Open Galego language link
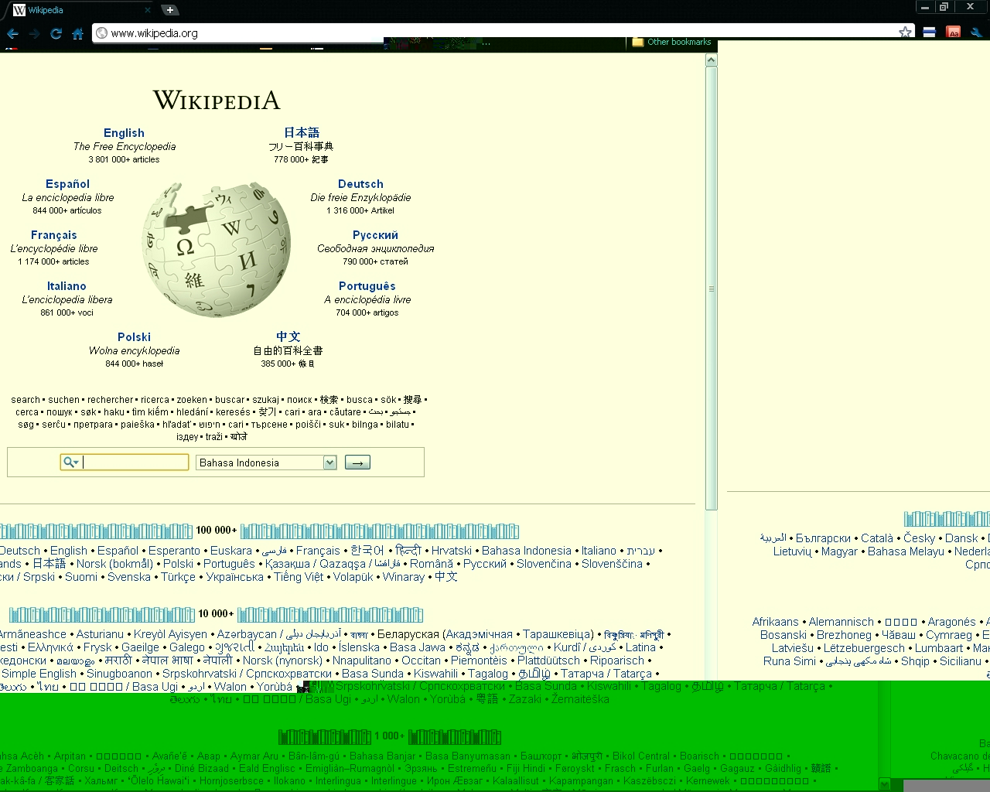This screenshot has width=990, height=792. 187,647
